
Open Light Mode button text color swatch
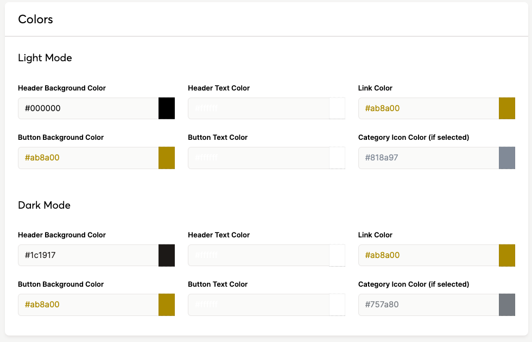337,158
